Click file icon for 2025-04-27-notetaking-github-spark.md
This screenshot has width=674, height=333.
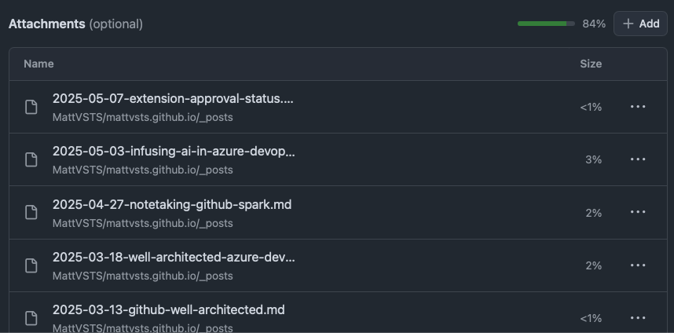(x=31, y=212)
